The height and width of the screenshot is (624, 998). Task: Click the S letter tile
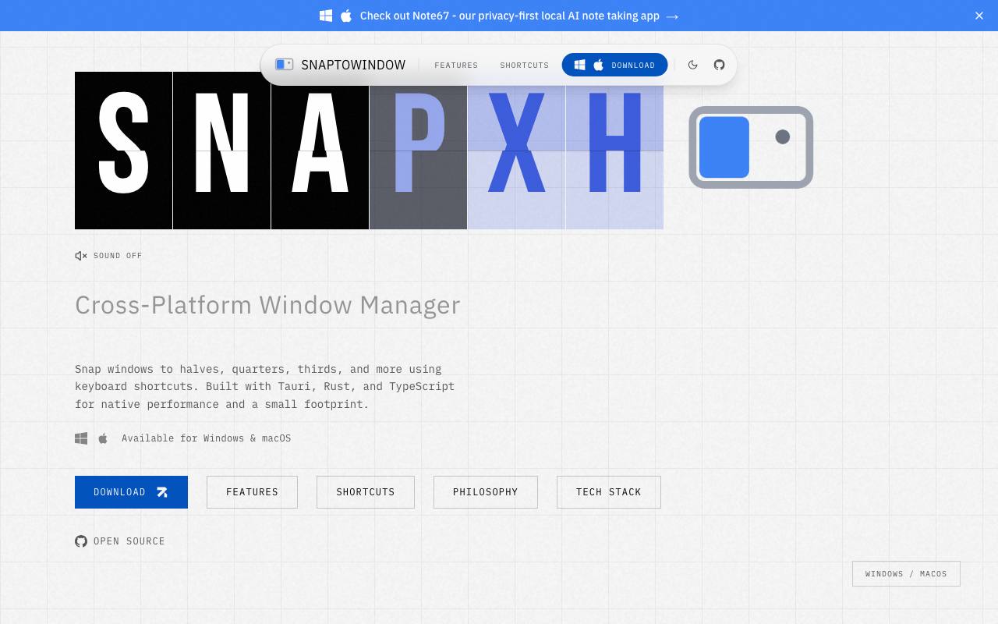[123, 151]
